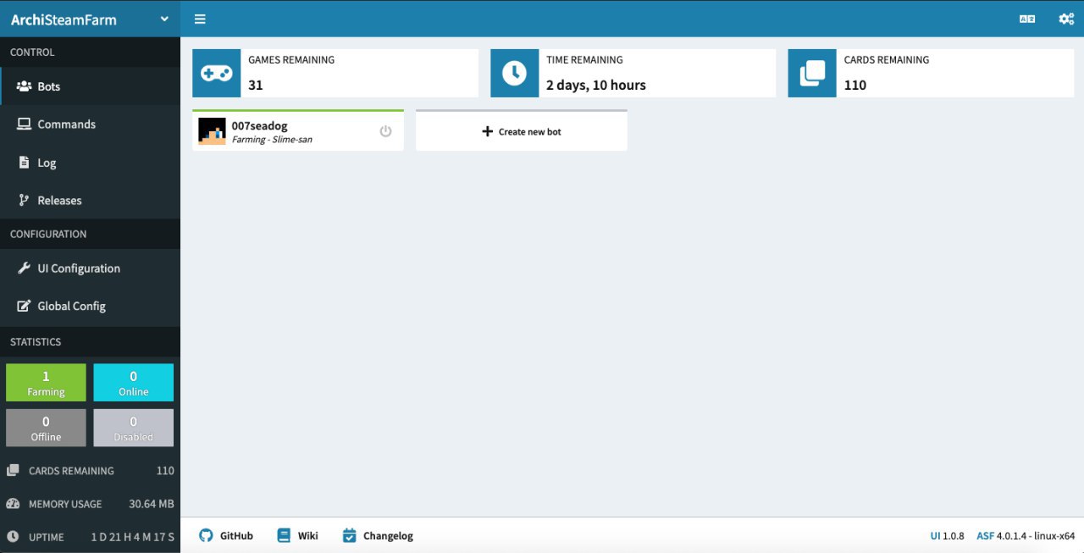Open the Bots page in the sidebar
Image resolution: width=1084 pixels, height=553 pixels.
click(90, 86)
